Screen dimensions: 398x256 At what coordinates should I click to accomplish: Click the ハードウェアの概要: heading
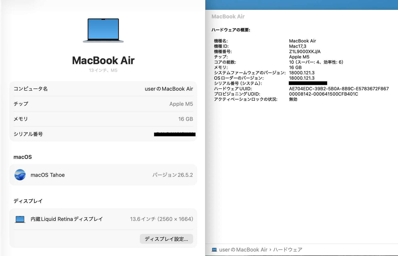[231, 30]
